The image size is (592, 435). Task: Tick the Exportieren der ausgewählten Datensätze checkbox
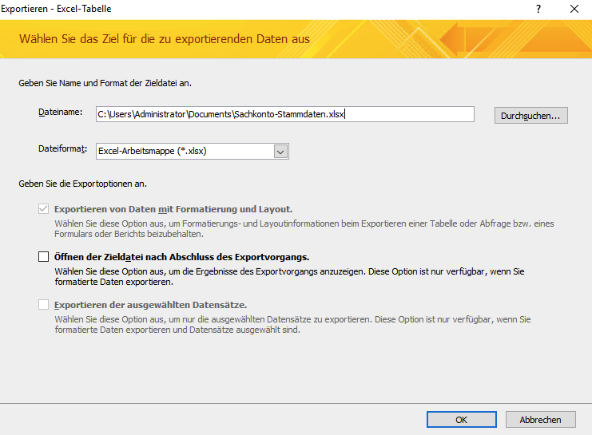pyautogui.click(x=44, y=304)
